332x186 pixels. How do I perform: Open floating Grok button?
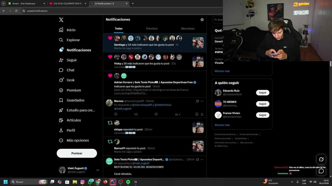pos(321,159)
